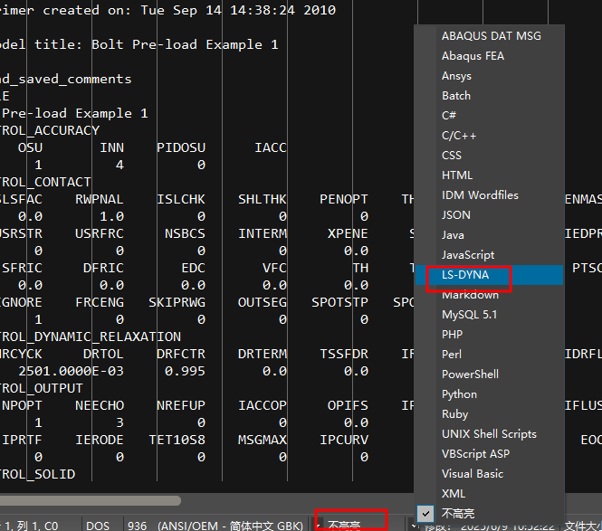
Task: Click the IPCURV text in editor
Action: (x=344, y=440)
